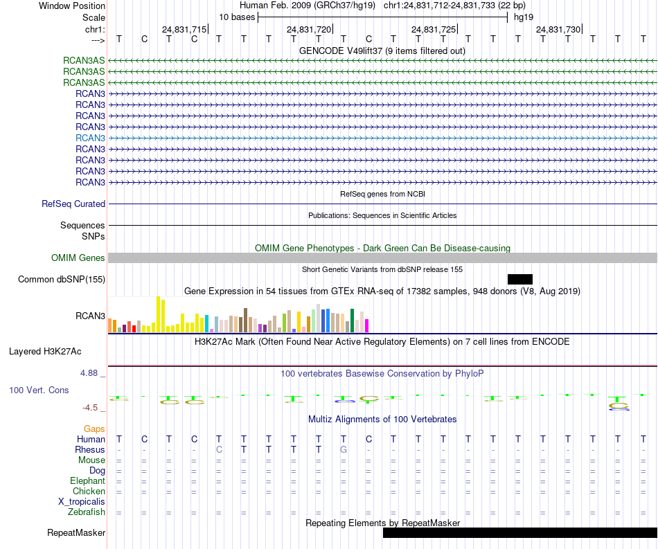Viewport: 658px width, 549px height.
Task: Click the OMIM Genes track label
Action: pos(78,258)
